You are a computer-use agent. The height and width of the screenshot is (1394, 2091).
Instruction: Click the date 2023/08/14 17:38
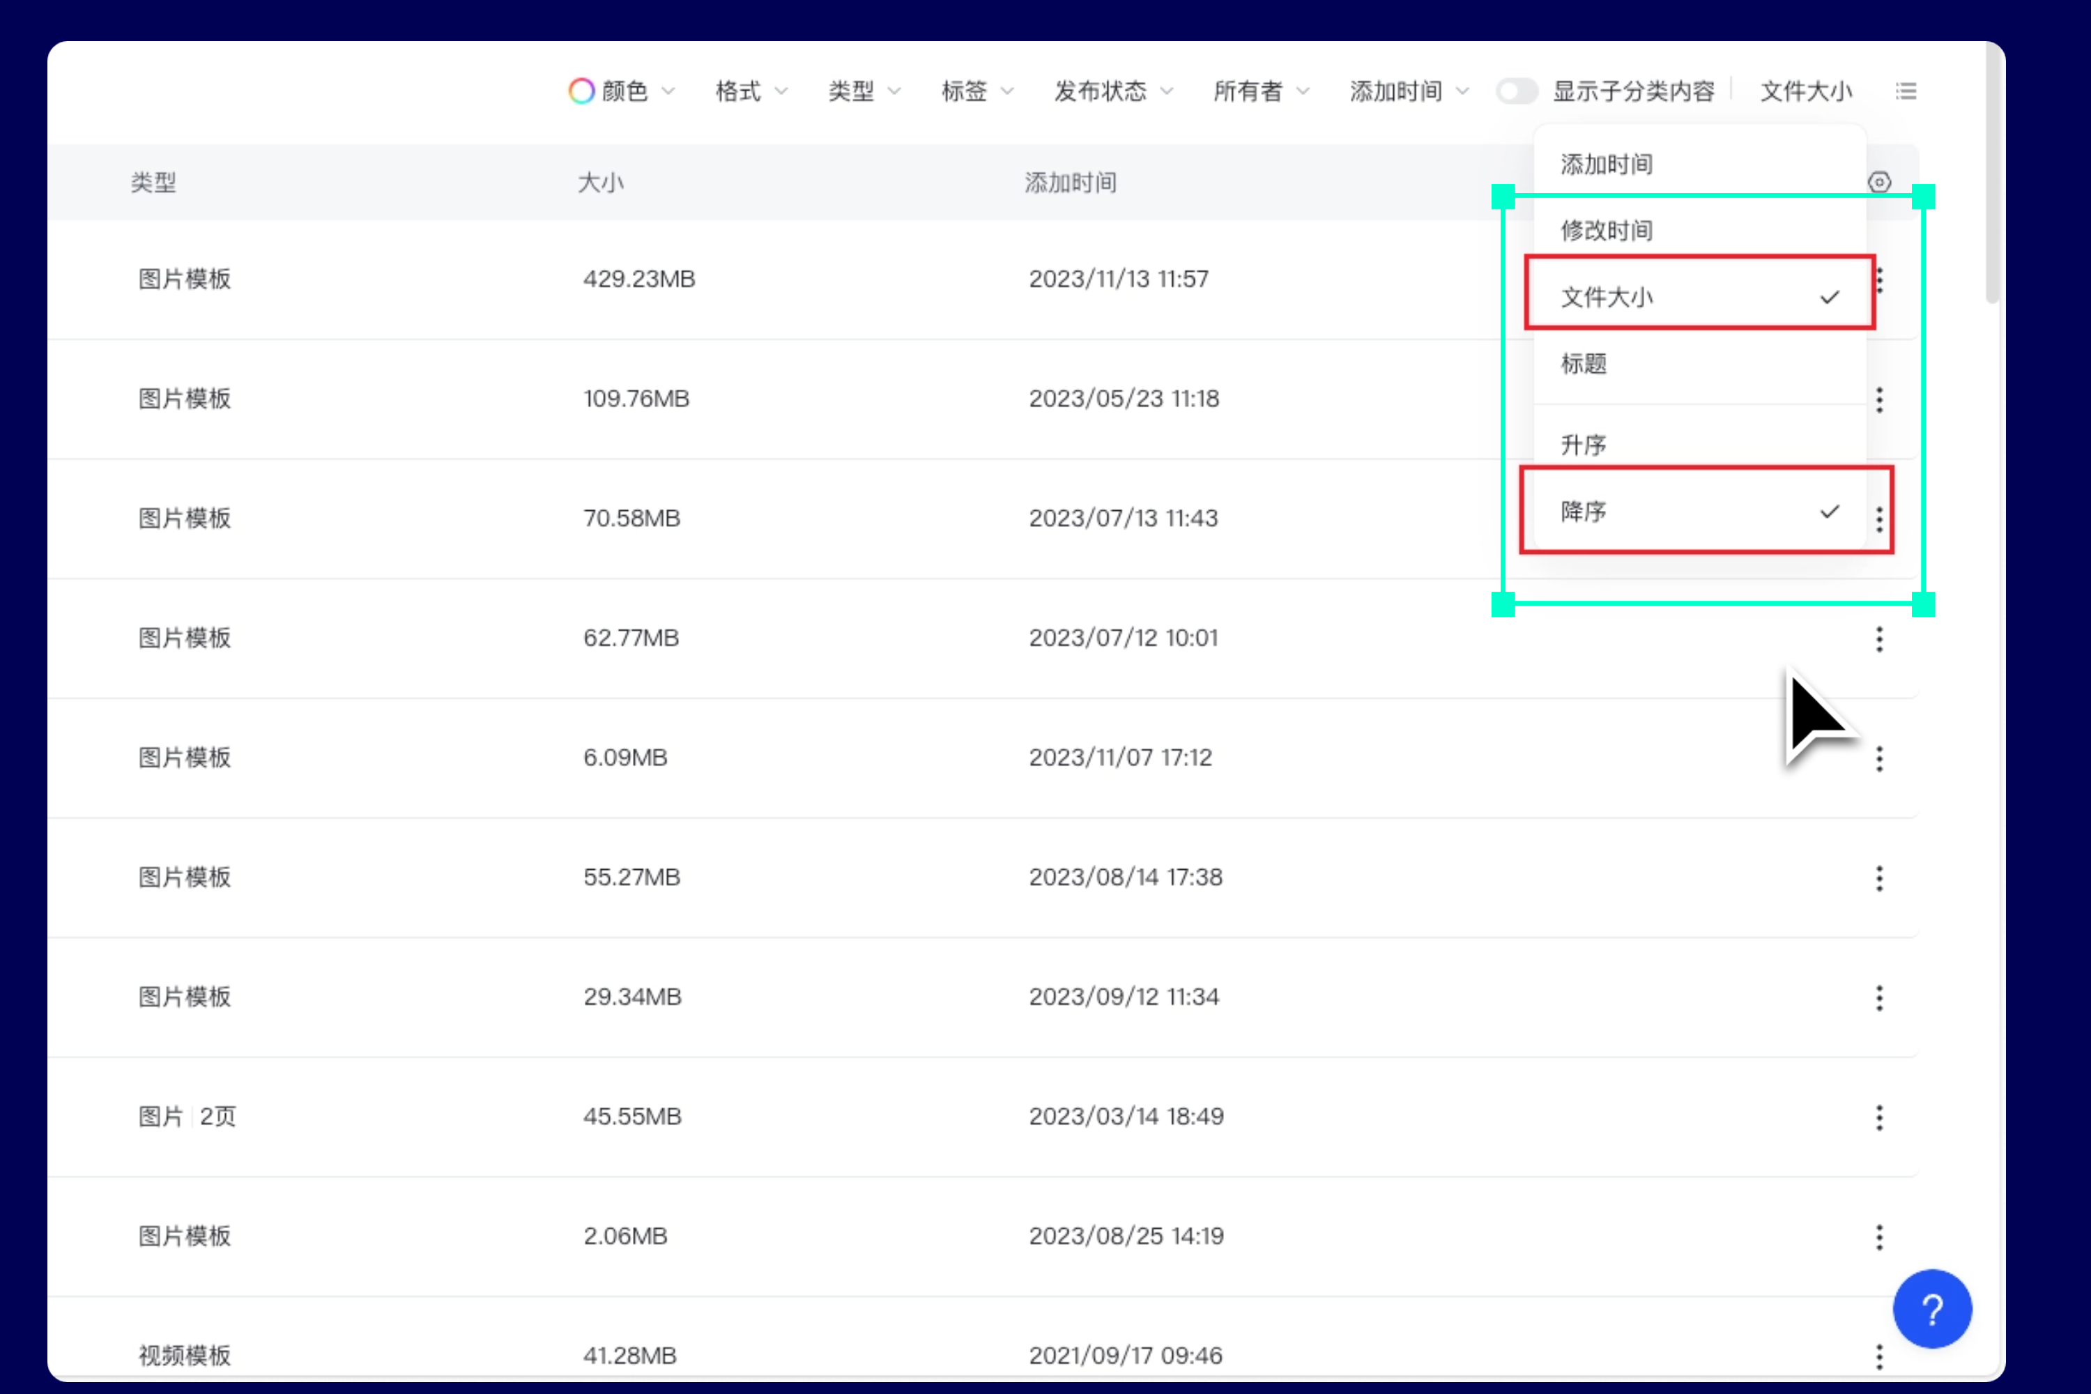tap(1126, 877)
